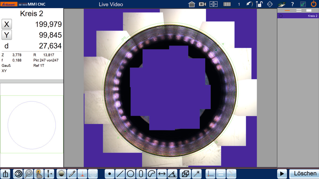This screenshot has height=179, width=319.
Task: Open the 3D cube view tool
Action: tap(185, 174)
